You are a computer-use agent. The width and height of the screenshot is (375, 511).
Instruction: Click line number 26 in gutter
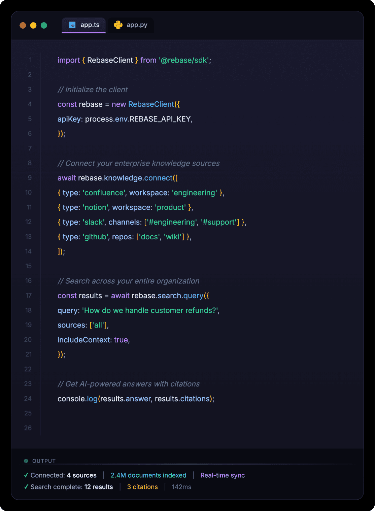tap(28, 428)
